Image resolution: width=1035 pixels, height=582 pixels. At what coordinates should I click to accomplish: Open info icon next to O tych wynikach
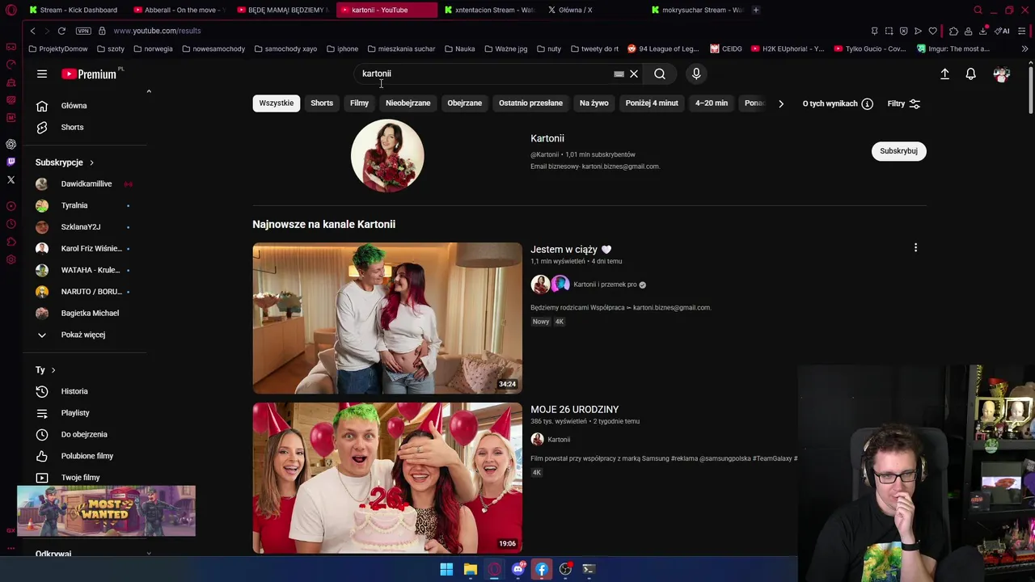coord(867,103)
